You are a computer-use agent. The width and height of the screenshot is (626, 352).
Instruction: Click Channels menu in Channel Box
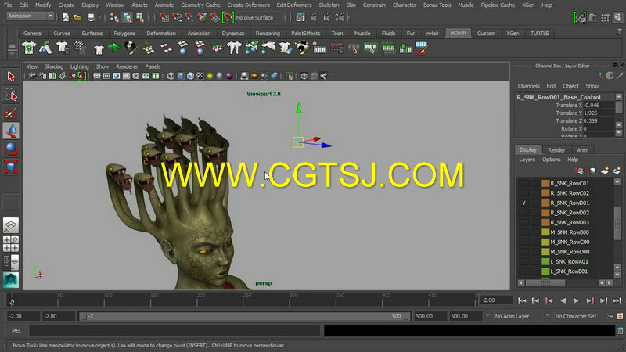(x=529, y=86)
